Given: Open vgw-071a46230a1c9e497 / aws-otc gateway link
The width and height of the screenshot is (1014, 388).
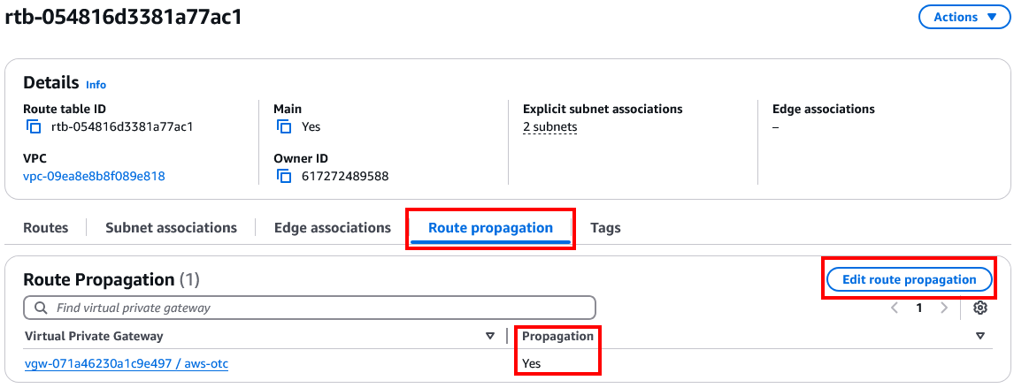Looking at the screenshot, I should [x=127, y=363].
